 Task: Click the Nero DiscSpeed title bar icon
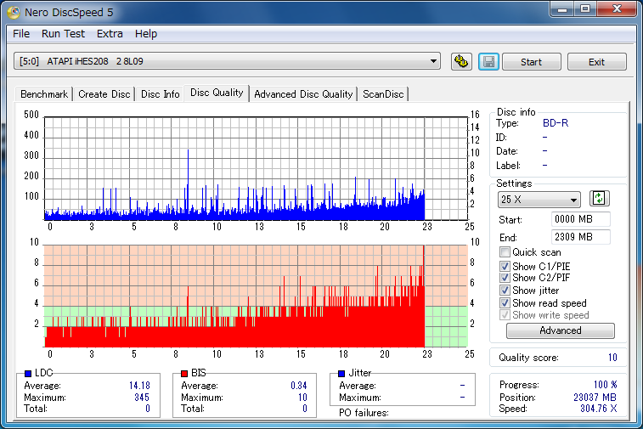pos(14,12)
